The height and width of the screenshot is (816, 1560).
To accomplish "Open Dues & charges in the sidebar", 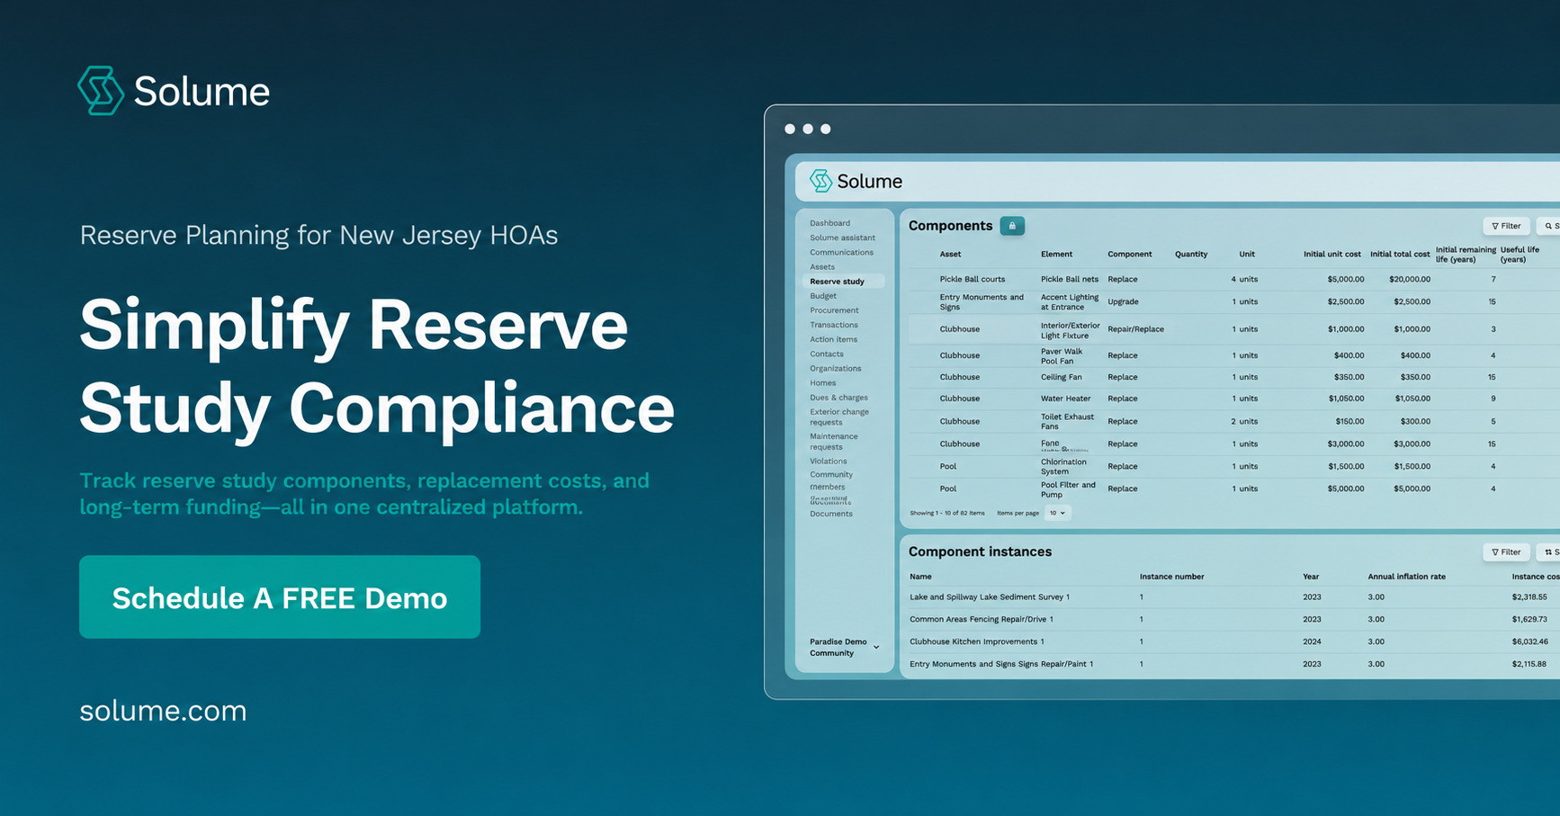I will click(838, 397).
